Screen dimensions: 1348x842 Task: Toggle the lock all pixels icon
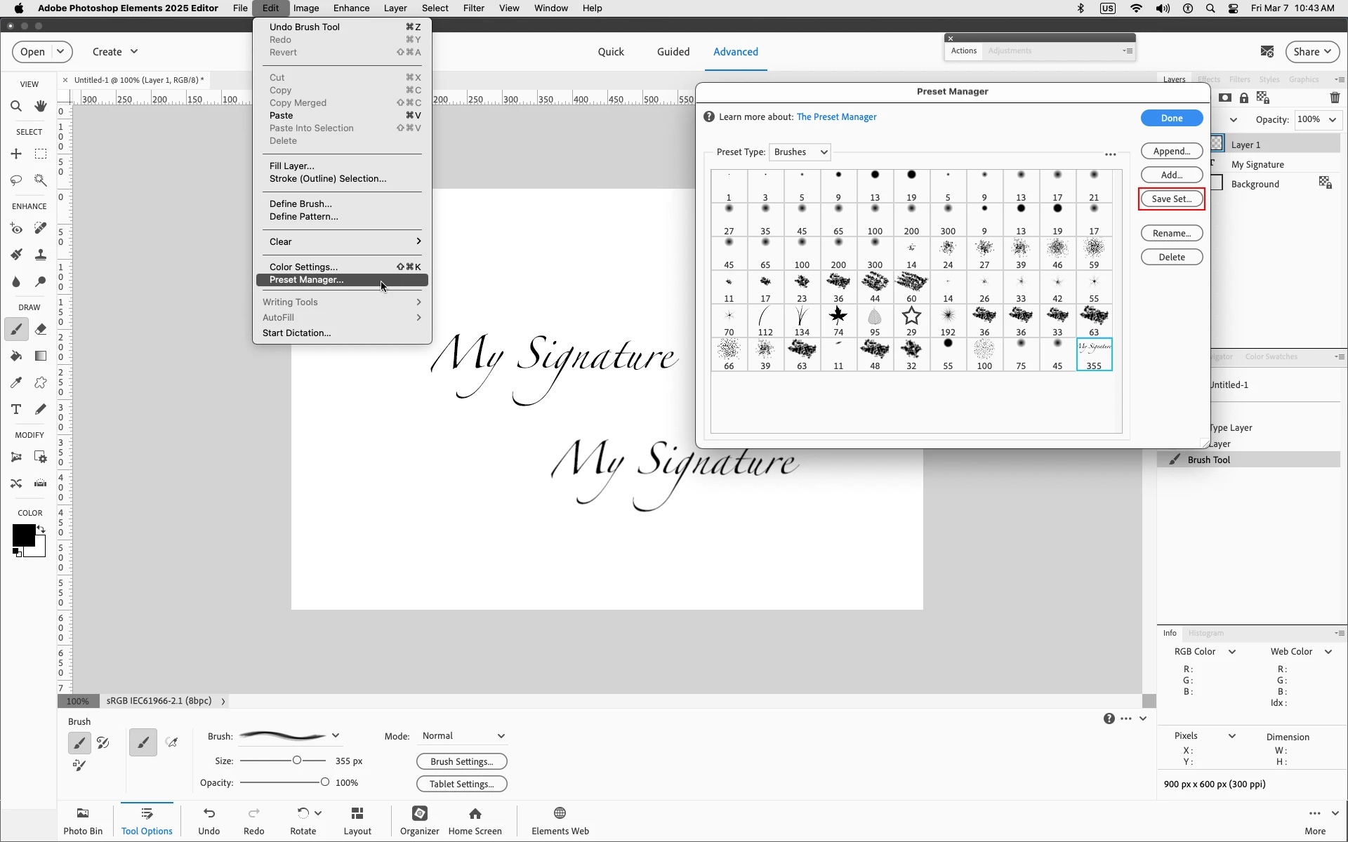[1244, 98]
